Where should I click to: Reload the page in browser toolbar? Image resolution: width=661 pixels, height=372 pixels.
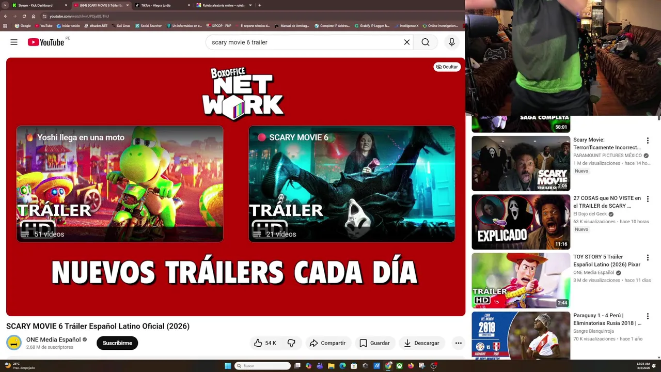click(24, 16)
